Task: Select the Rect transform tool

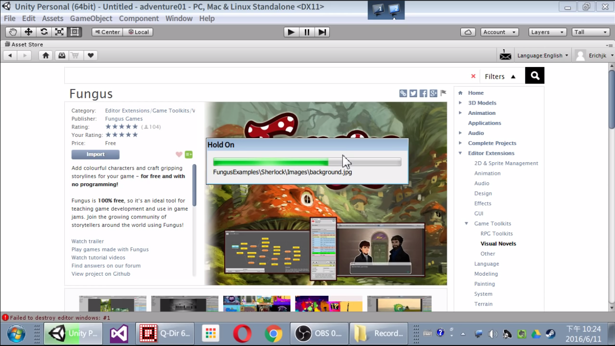Action: [75, 32]
